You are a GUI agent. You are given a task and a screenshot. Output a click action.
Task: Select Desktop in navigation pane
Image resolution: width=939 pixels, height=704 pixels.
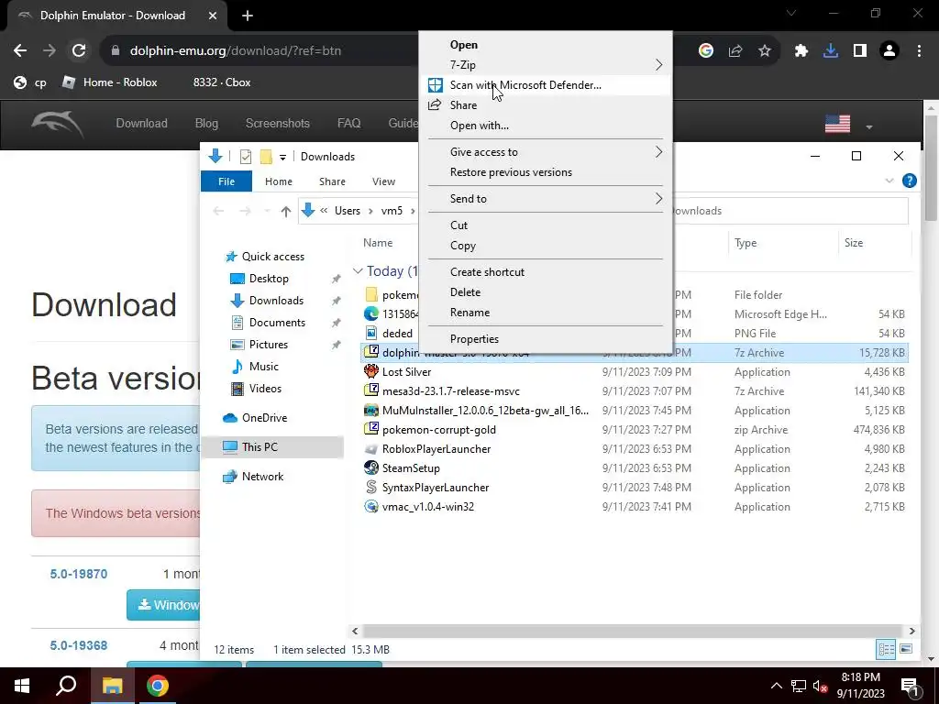(269, 279)
